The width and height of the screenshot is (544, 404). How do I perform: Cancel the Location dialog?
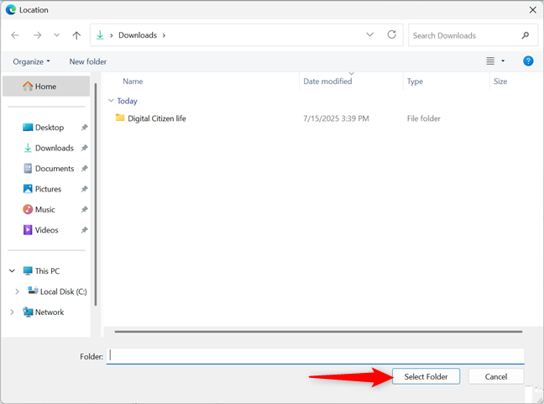tap(496, 376)
